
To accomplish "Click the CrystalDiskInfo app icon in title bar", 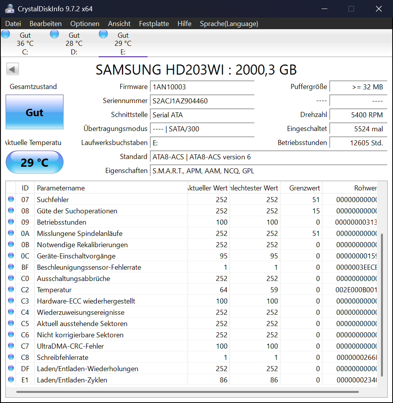I will (9, 9).
